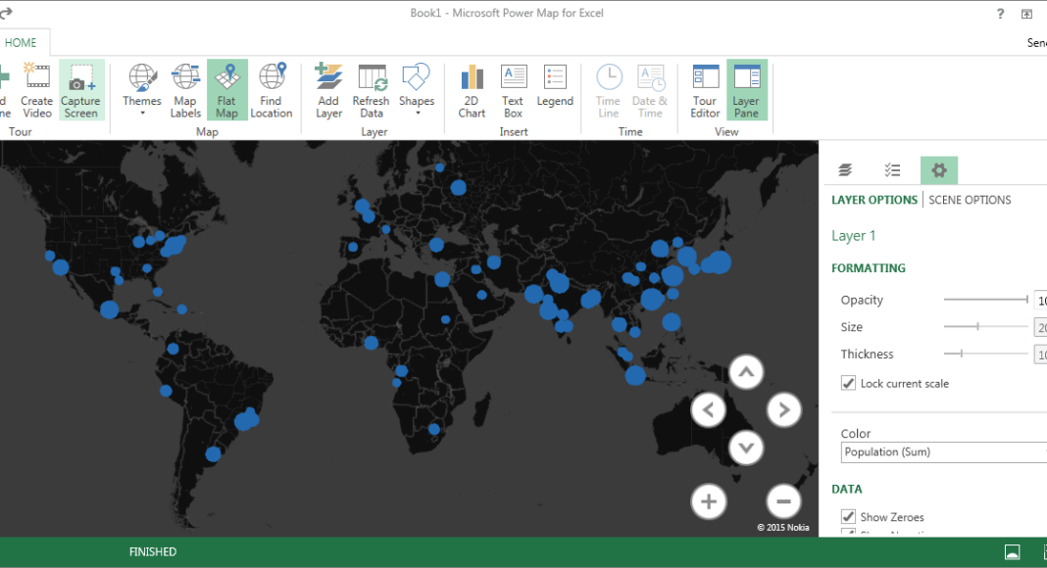Rotate map left with left arrow
Screen dimensions: 1047x568
[x=709, y=410]
